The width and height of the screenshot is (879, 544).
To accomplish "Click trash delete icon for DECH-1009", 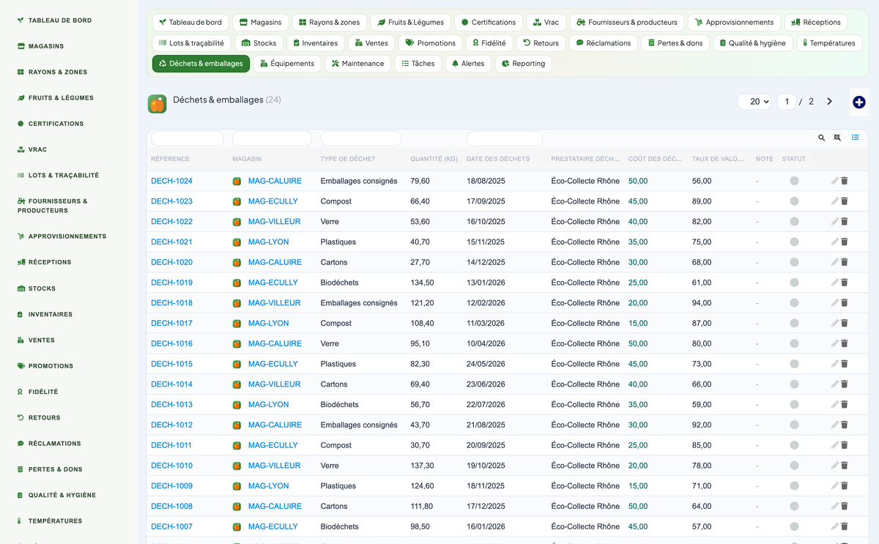I will [845, 485].
